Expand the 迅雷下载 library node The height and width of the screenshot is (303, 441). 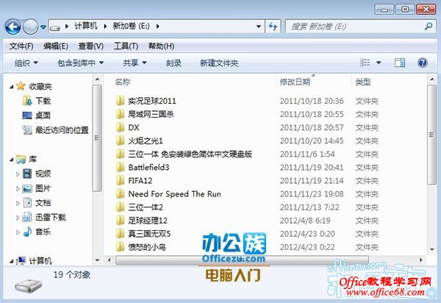pos(18,218)
